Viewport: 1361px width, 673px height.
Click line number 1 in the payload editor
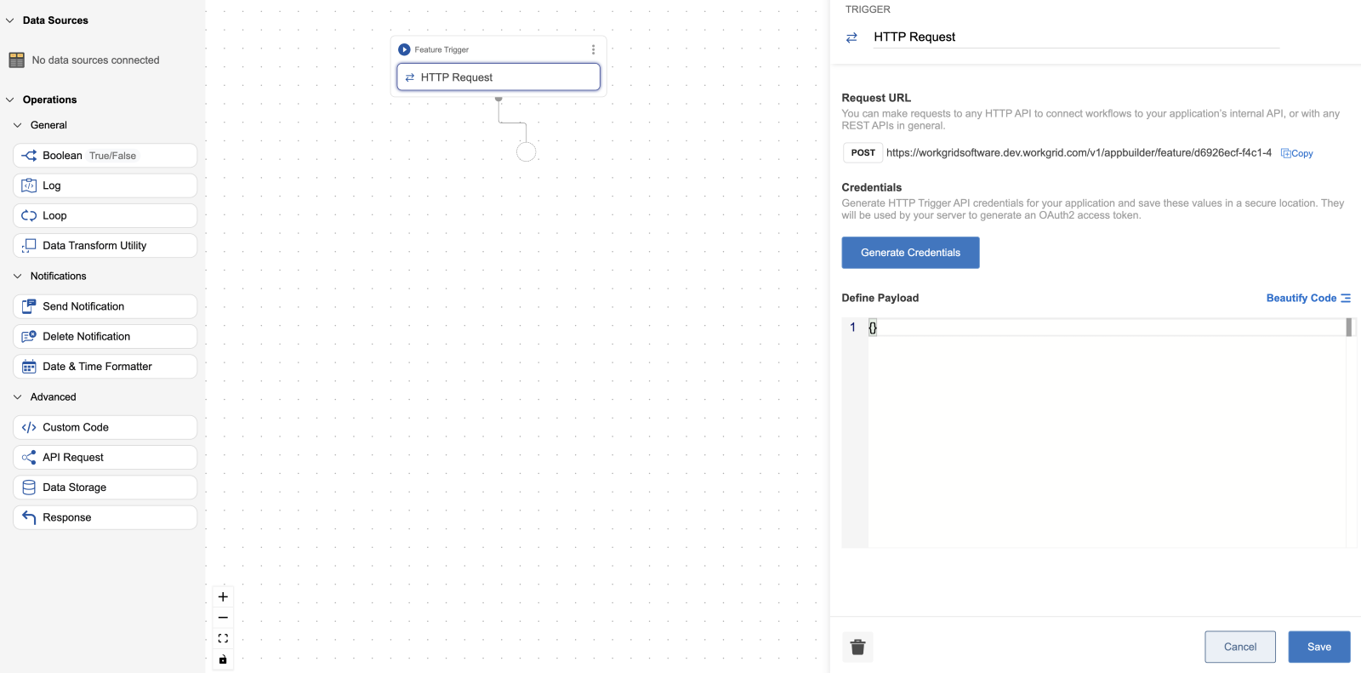coord(853,328)
